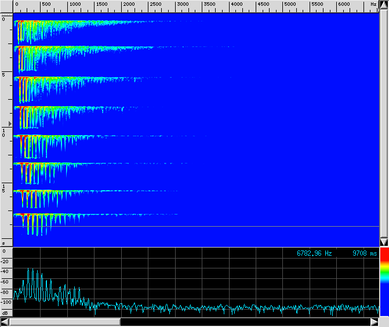Select the 5000 mark on the frequency ruler
Image resolution: width=389 pixels, height=327 pixels.
pos(289,5)
